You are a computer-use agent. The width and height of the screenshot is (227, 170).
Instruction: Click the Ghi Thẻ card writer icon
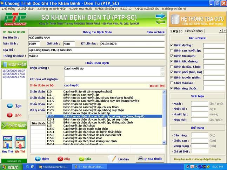(20, 141)
